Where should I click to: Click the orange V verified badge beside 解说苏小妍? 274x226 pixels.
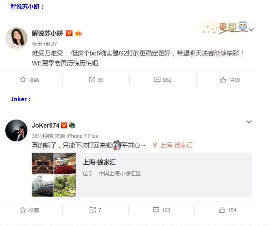[69, 33]
